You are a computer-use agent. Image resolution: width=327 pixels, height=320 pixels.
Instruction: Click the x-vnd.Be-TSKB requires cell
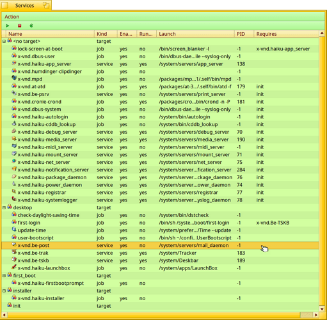(273, 223)
